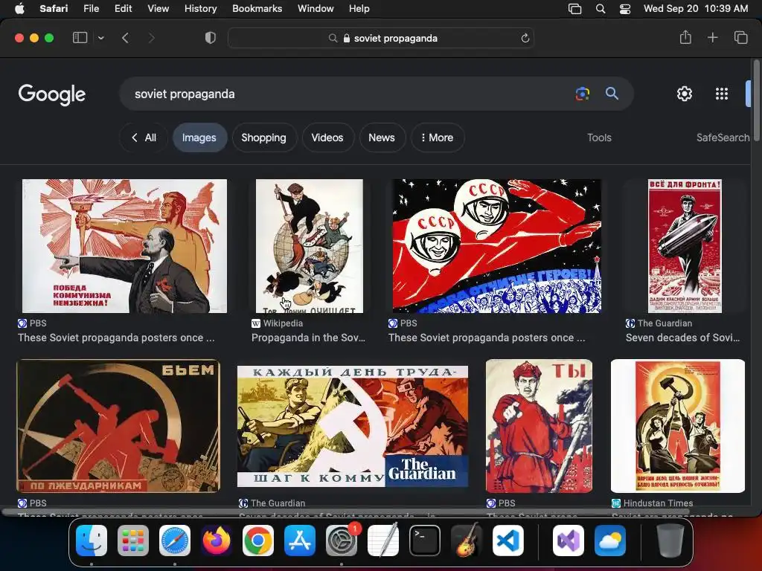Click 'Propaganda in the Sov...' Wikipedia link
The height and width of the screenshot is (571, 762).
click(308, 338)
